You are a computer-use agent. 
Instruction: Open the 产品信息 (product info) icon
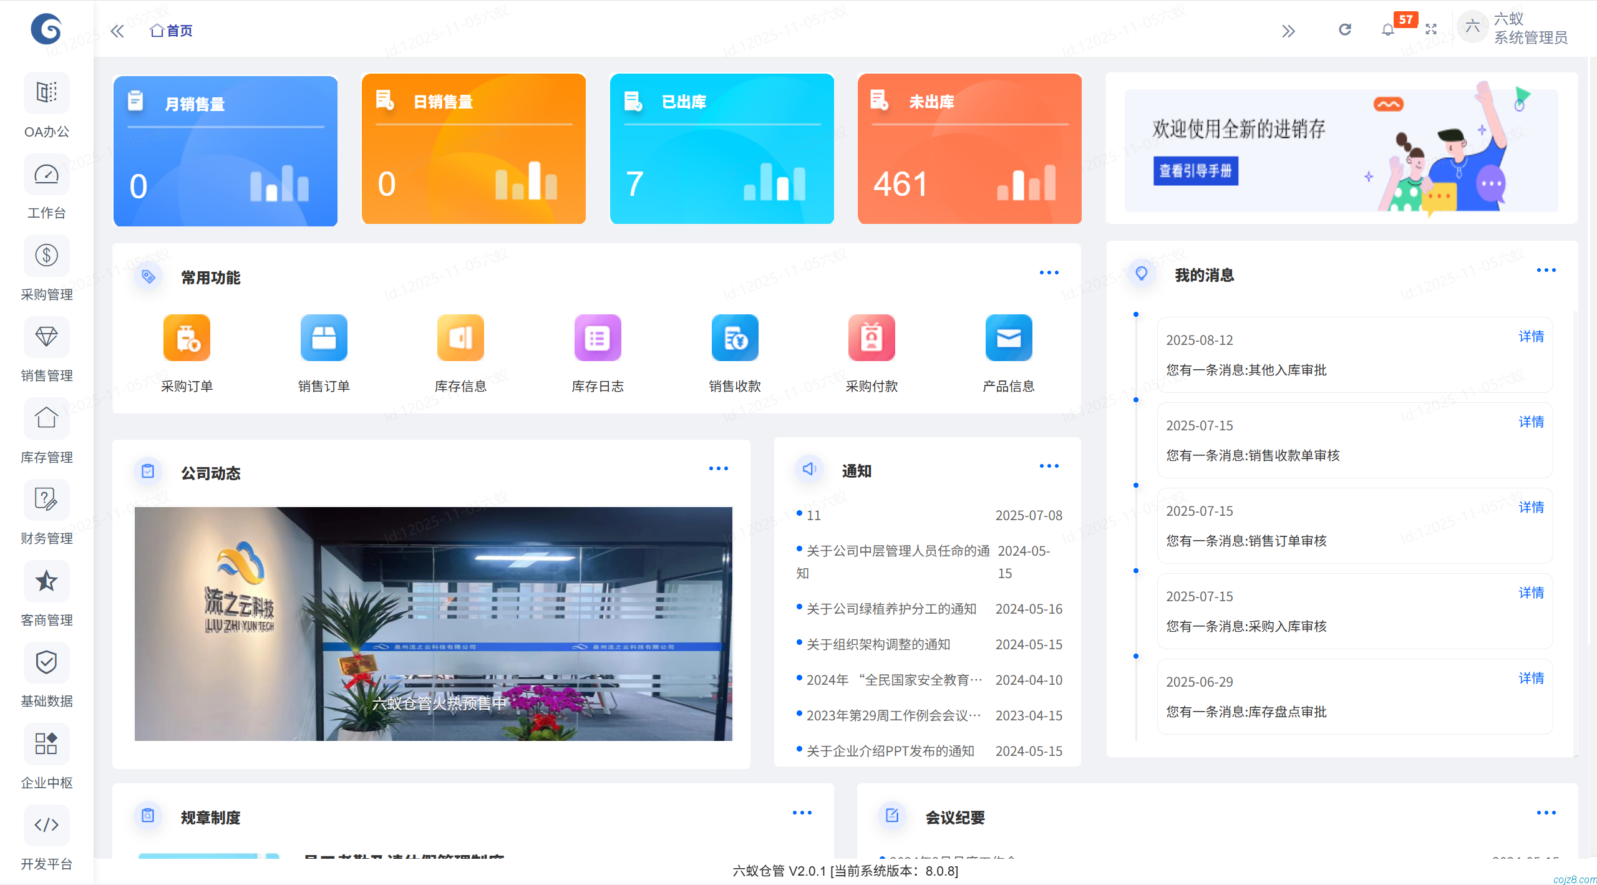pos(1008,337)
